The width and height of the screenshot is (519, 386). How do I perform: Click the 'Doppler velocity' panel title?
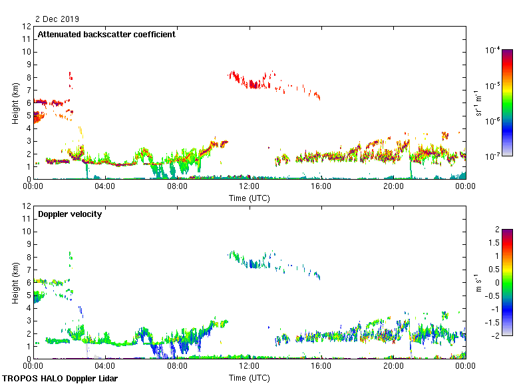[69, 214]
